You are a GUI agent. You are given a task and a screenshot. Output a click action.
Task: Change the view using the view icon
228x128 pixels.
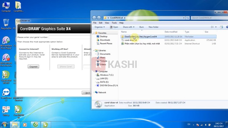pos(212,27)
